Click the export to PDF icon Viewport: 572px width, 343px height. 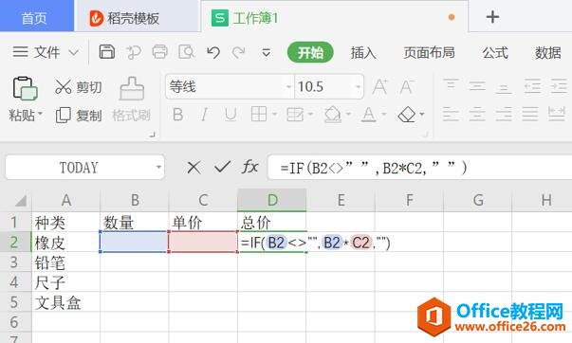pyautogui.click(x=134, y=53)
